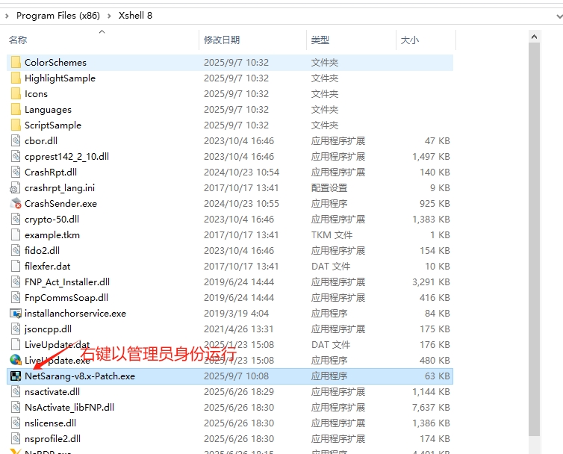Click the 3,291 KB size cell
Screen dimensions: 563x454
pyautogui.click(x=431, y=282)
